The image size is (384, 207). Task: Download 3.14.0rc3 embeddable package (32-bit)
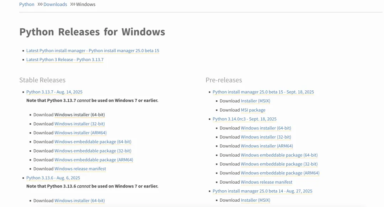279,164
